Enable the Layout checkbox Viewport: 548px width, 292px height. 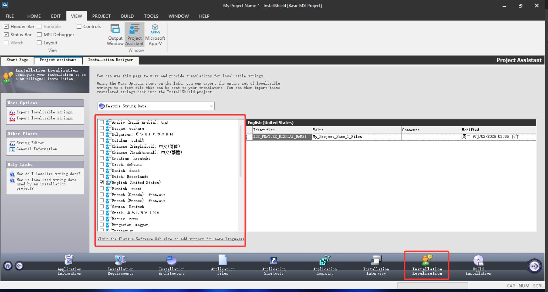[39, 43]
